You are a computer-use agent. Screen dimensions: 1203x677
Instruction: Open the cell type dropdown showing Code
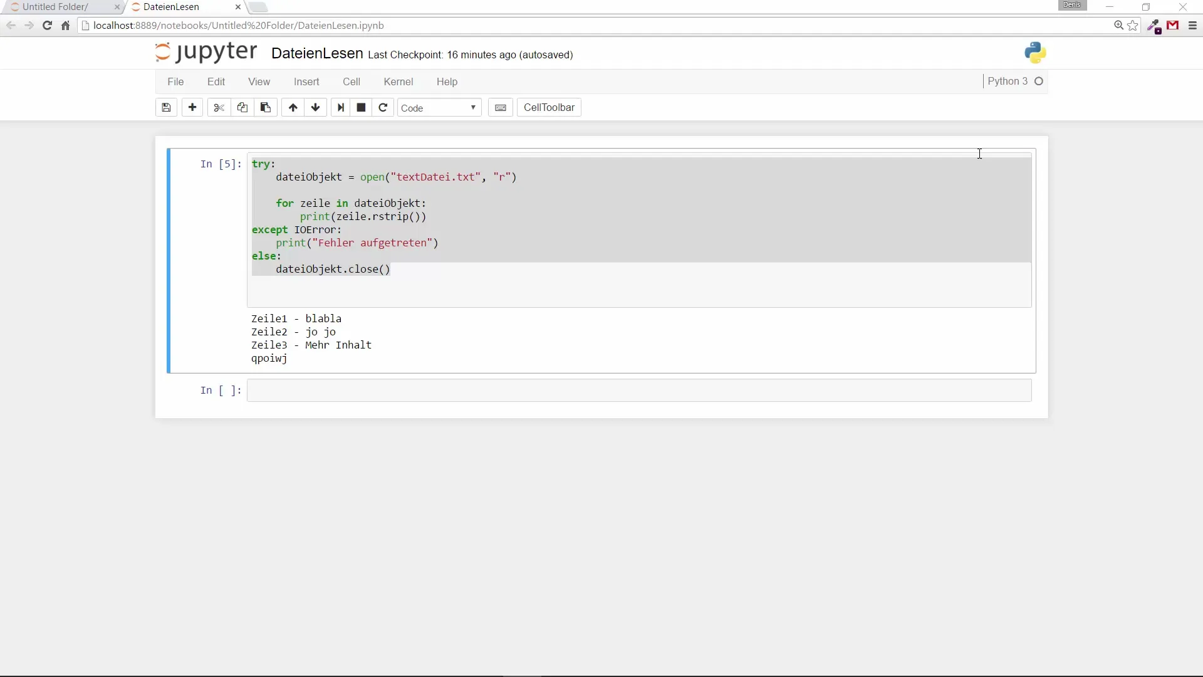[x=439, y=108]
